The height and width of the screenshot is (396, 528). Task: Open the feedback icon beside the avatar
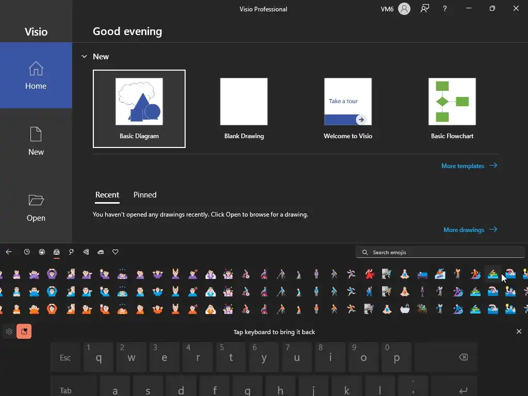click(425, 9)
